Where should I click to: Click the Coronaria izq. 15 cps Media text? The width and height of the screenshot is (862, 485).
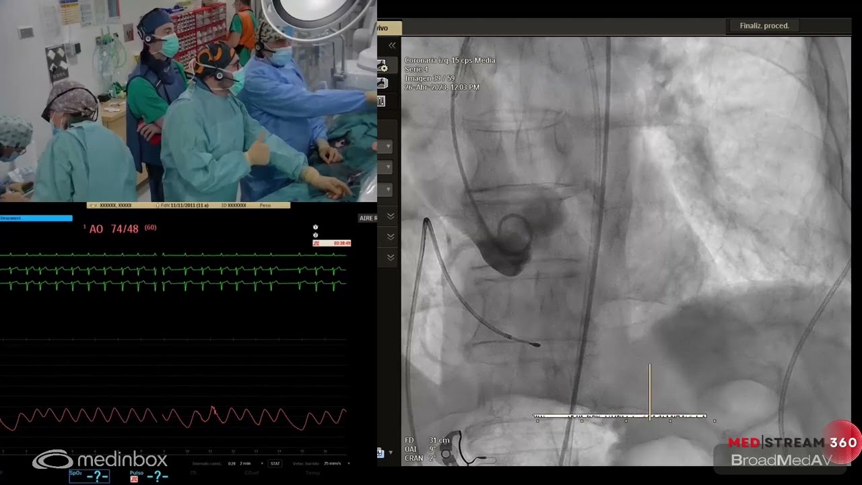pyautogui.click(x=450, y=61)
